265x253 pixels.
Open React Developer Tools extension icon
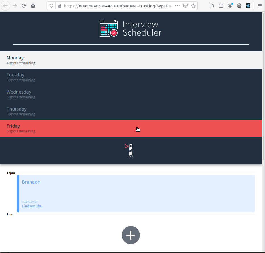click(x=248, y=6)
